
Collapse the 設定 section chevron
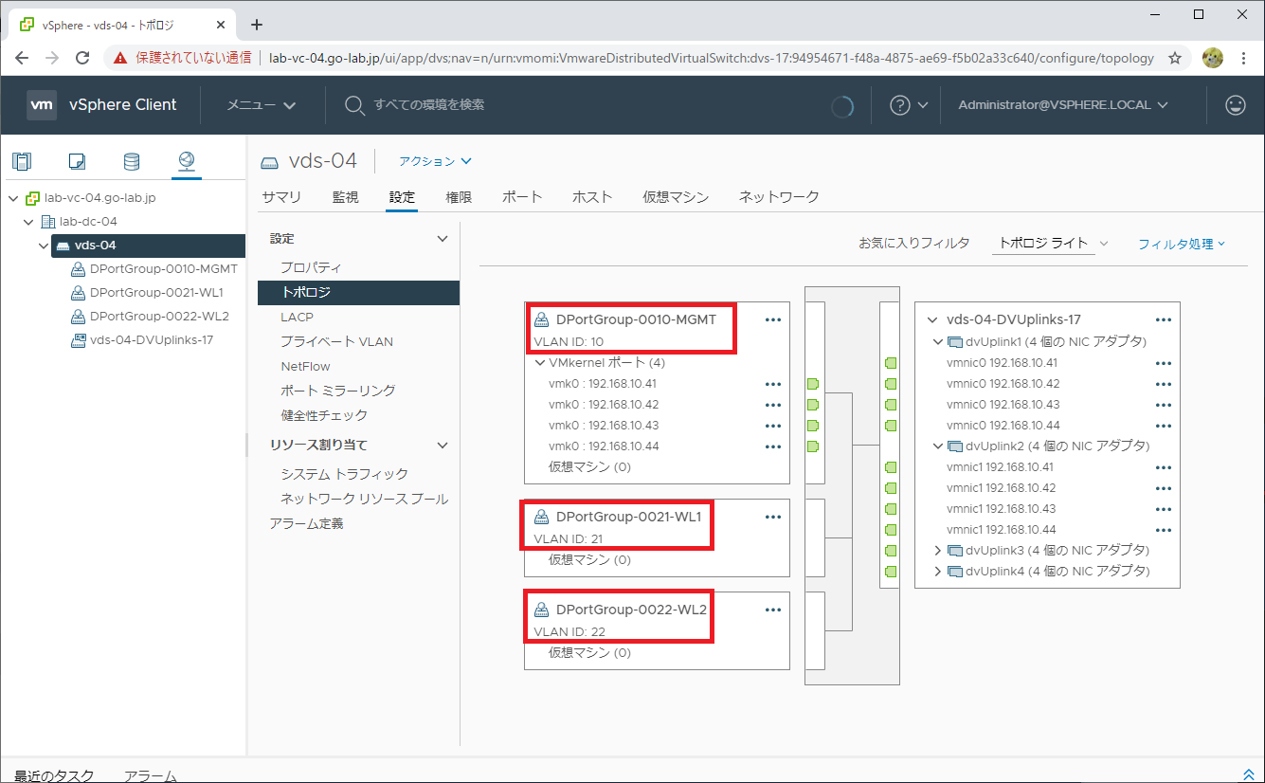point(442,239)
